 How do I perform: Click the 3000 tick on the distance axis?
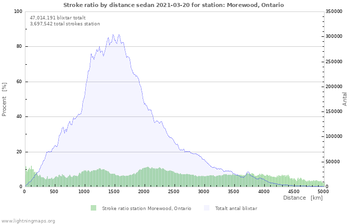point(204,191)
